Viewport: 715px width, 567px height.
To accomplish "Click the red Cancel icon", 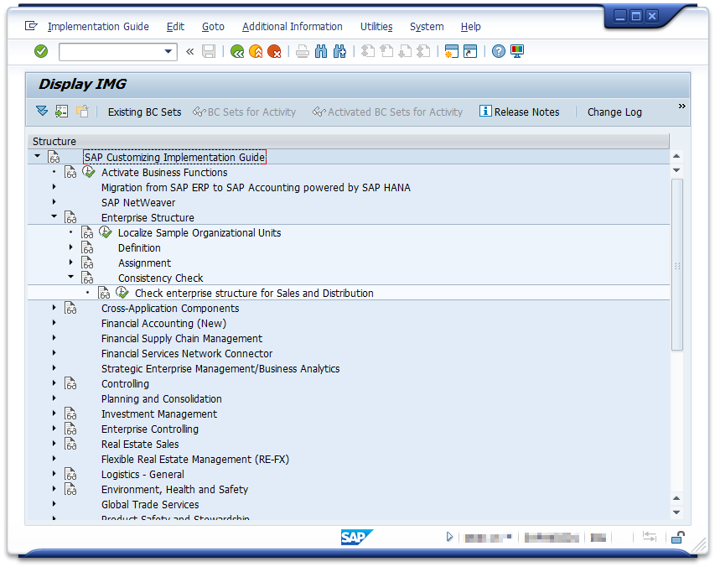I will (x=274, y=51).
